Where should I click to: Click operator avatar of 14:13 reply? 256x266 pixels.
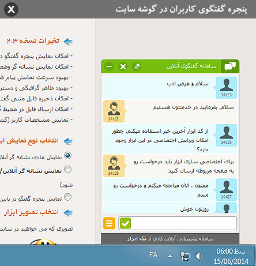pyautogui.click(x=114, y=111)
